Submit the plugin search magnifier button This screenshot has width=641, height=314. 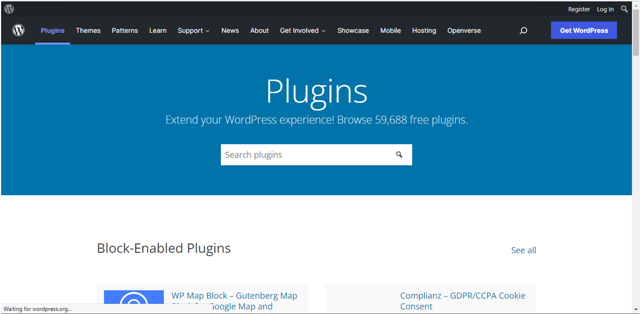point(400,155)
